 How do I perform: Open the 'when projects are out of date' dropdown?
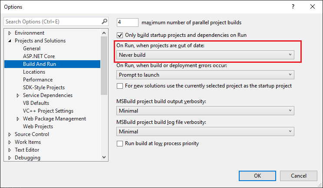click(205, 55)
